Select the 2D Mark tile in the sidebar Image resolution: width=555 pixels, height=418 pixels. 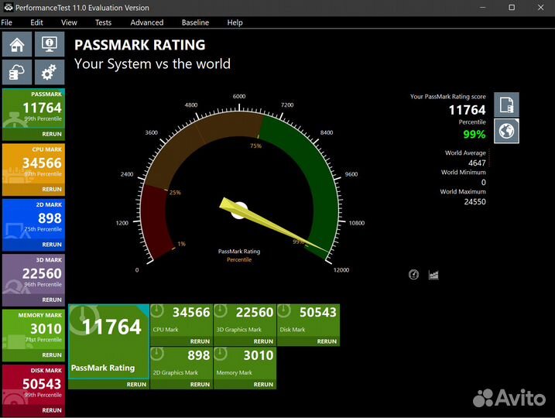[x=33, y=219]
